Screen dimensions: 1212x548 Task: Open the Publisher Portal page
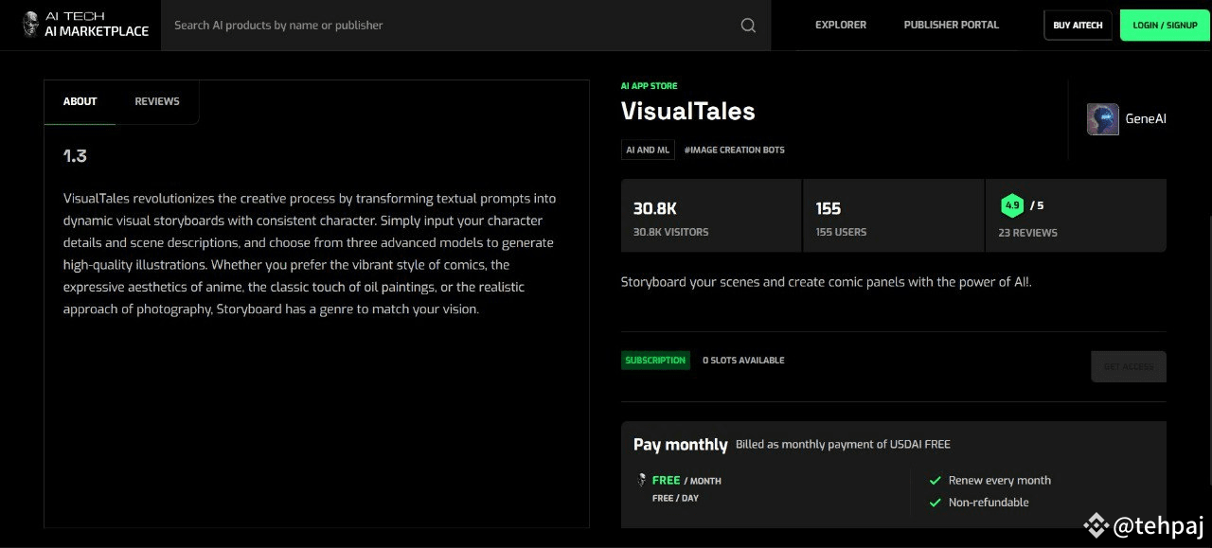(x=951, y=25)
